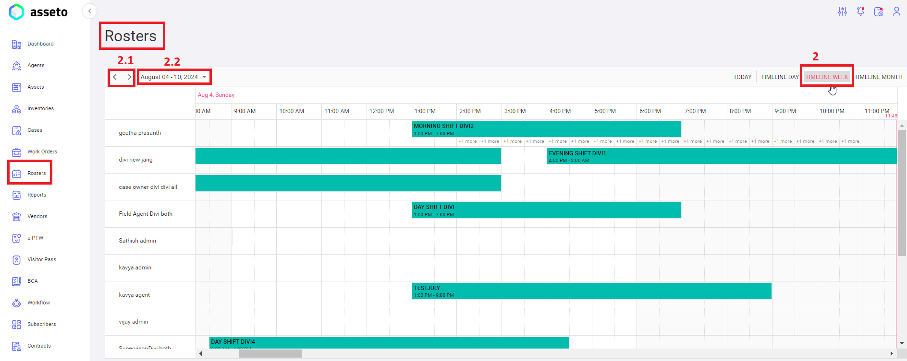
Task: Open the EVENING SHIFT DIVI1 event
Action: (x=722, y=156)
